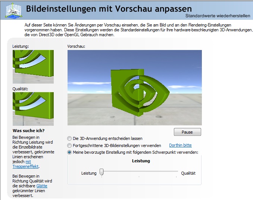
Task: Choose 'Meine bevorzugte Einstellung' radio option
Action: tap(69, 152)
